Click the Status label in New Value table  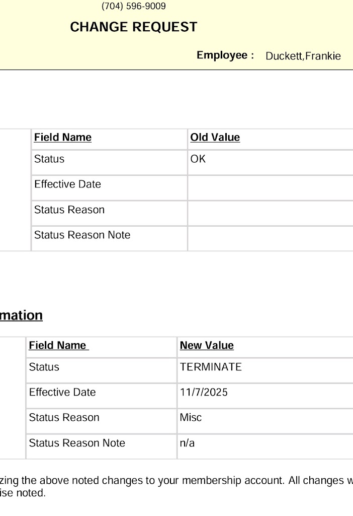click(x=44, y=367)
